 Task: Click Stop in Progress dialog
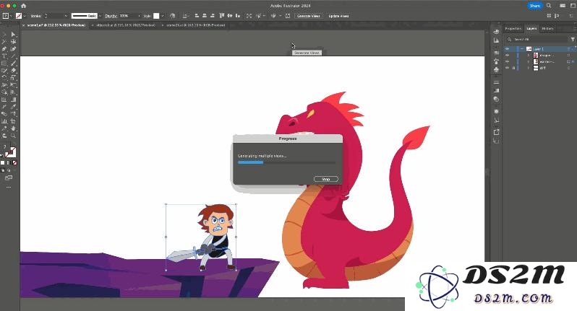click(325, 179)
